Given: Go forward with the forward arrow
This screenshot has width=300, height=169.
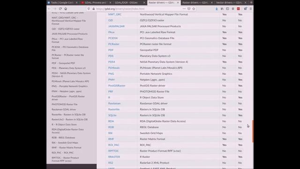Looking at the screenshot, I should 55,9.
